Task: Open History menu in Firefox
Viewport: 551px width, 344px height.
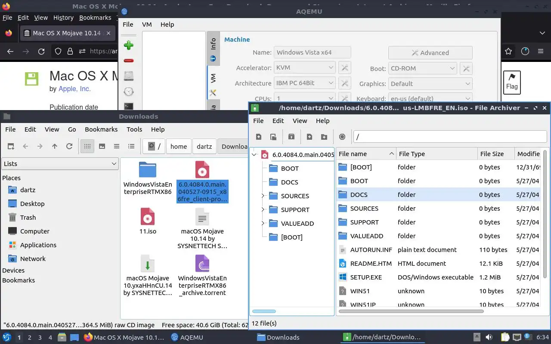Action: tap(63, 18)
